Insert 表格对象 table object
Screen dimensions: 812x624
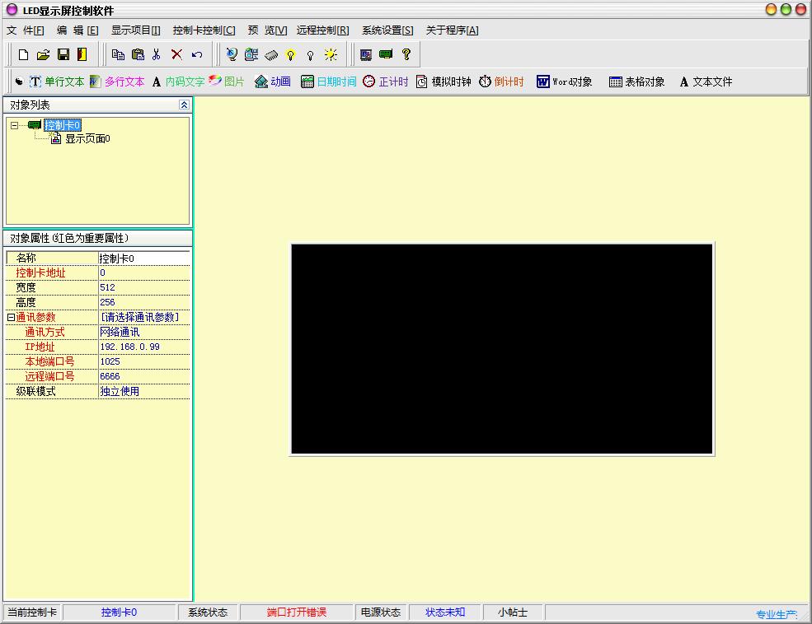pyautogui.click(x=637, y=81)
